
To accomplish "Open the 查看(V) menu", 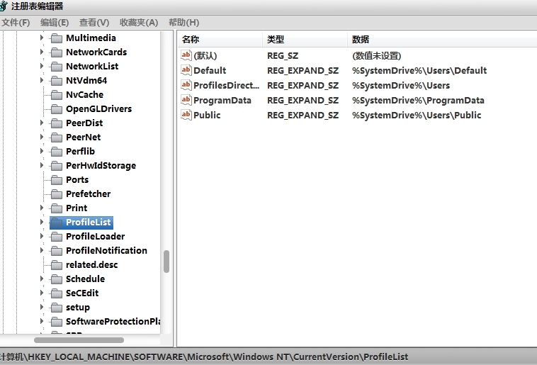I will (x=94, y=23).
